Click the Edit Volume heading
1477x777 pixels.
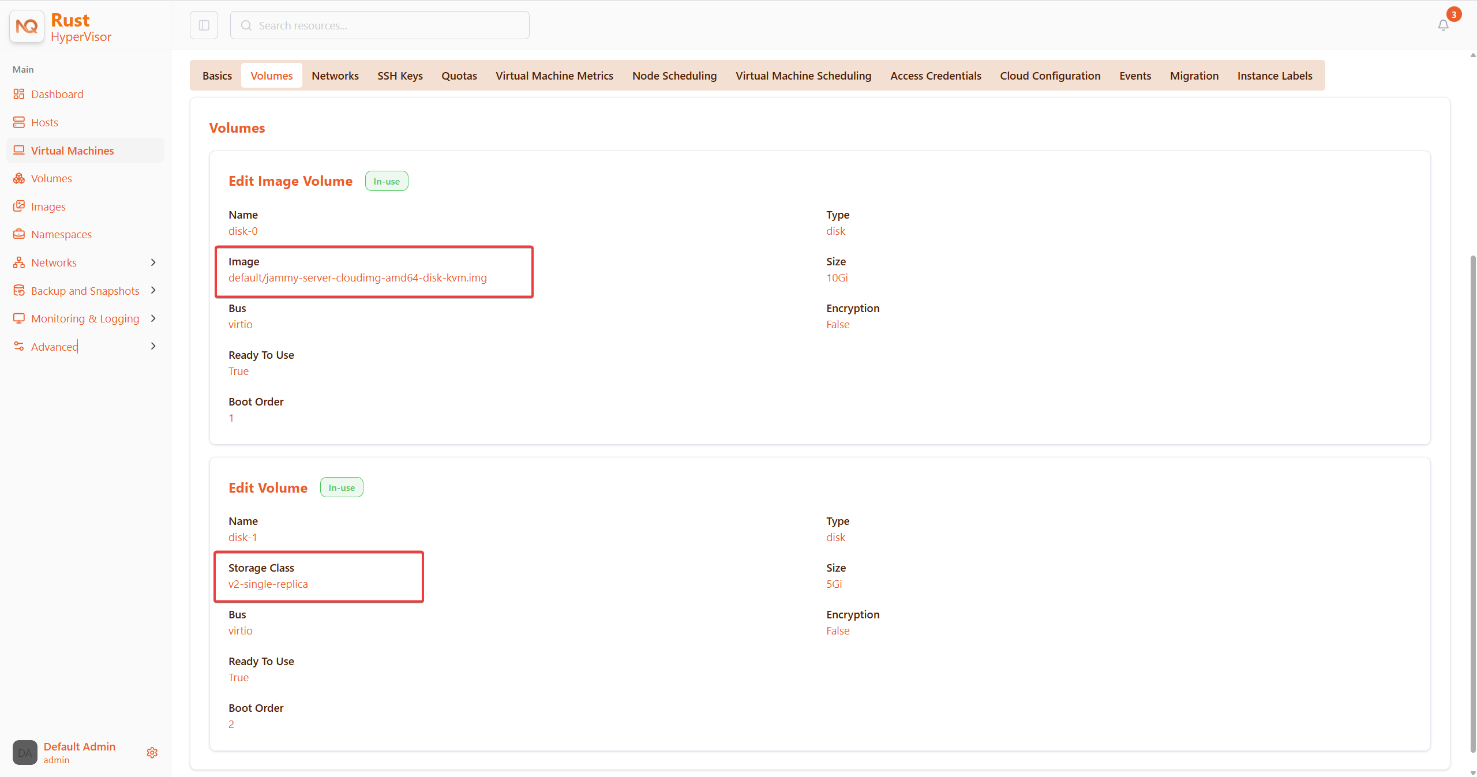click(268, 488)
